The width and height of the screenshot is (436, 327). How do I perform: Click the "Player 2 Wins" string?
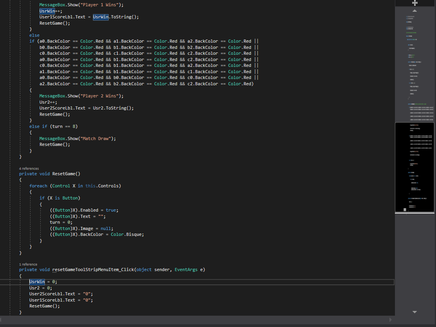coord(99,96)
